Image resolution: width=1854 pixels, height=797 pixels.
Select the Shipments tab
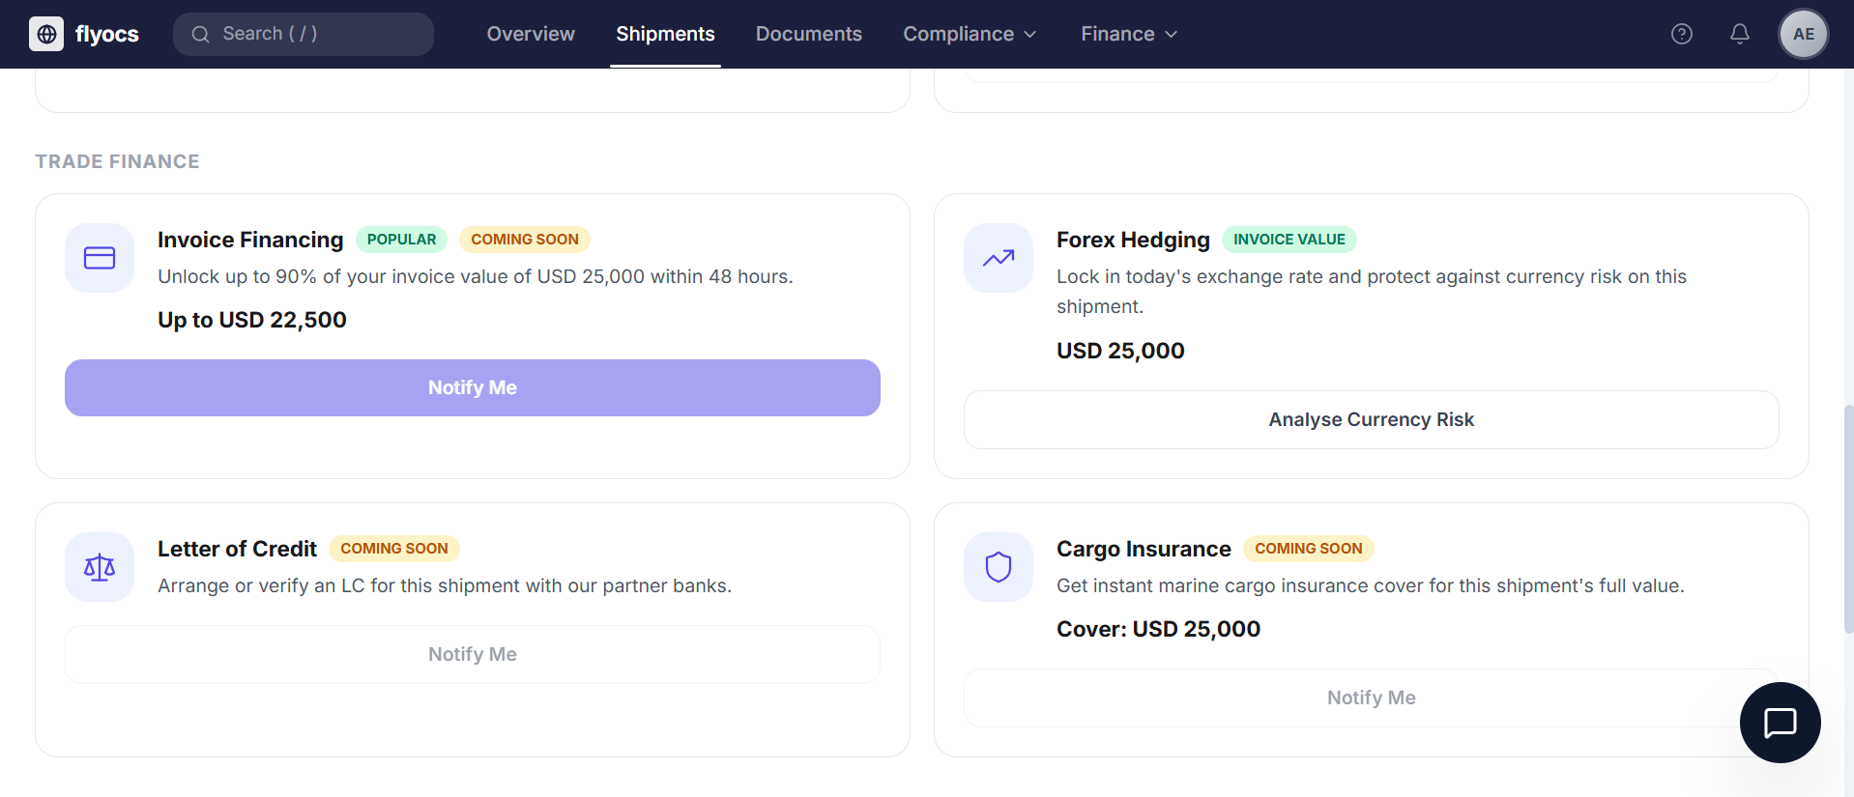[665, 34]
